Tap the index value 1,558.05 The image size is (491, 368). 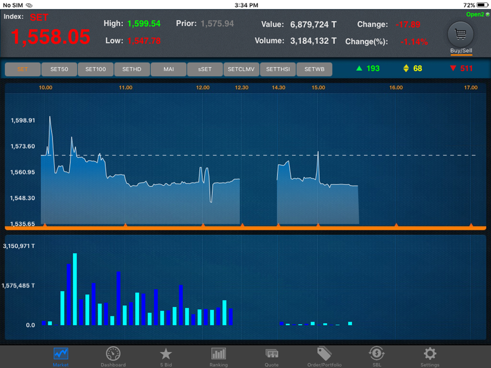tap(51, 37)
